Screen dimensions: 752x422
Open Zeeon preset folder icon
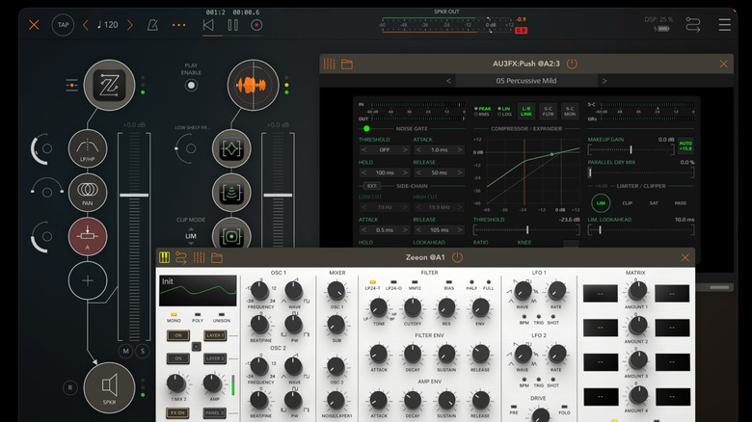(217, 258)
